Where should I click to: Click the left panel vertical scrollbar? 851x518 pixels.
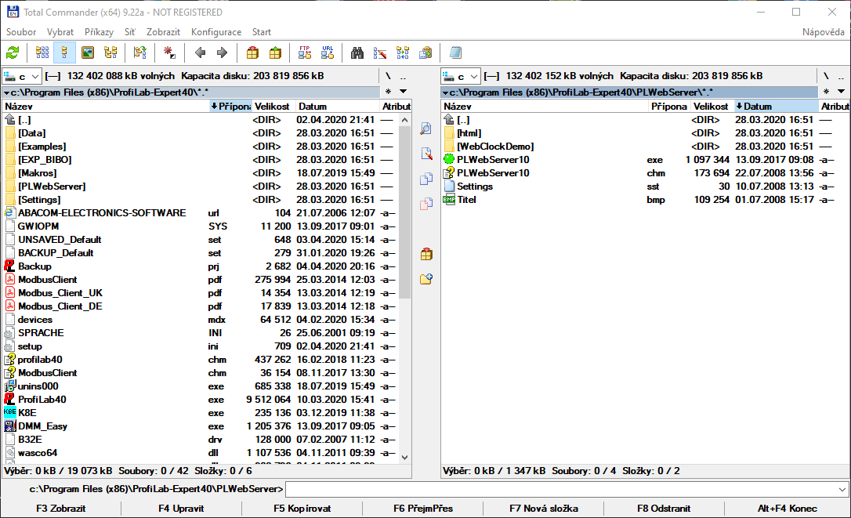pyautogui.click(x=405, y=212)
